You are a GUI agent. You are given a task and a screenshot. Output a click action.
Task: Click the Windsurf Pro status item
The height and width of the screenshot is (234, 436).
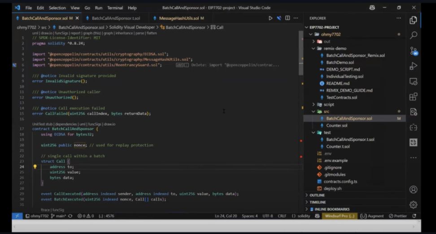340,216
